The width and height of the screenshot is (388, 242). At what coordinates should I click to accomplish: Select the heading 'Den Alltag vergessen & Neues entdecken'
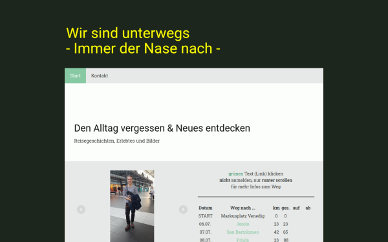point(162,128)
